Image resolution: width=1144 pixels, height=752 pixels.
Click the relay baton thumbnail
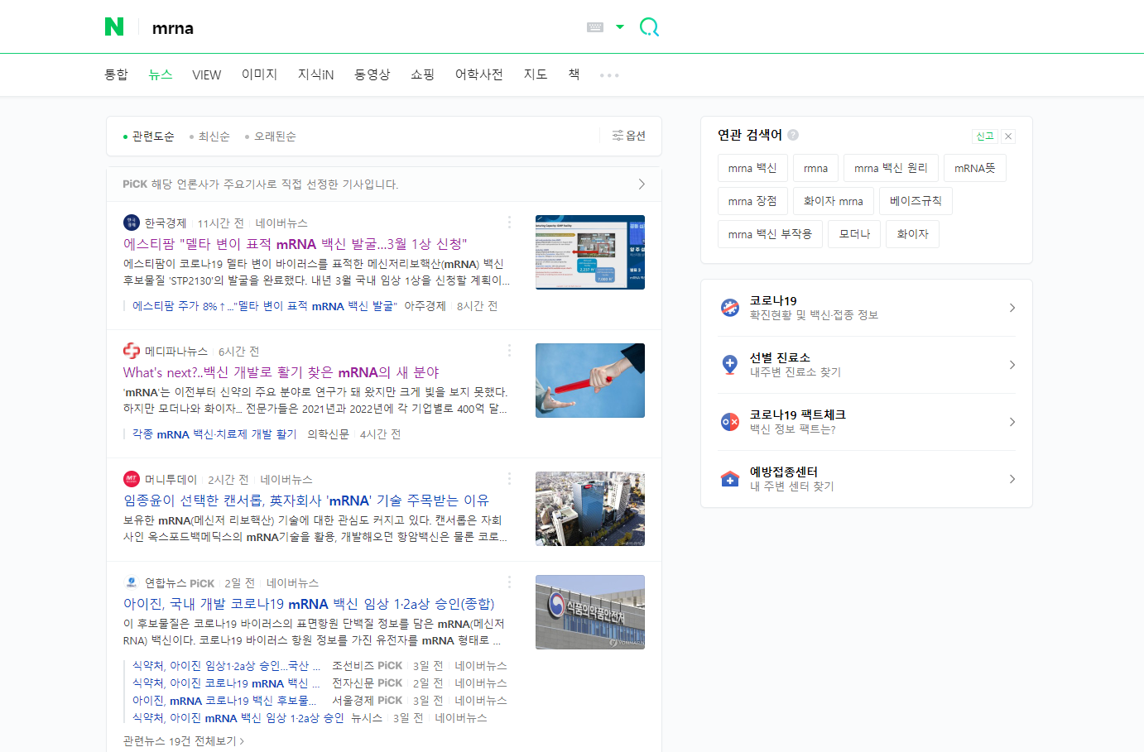coord(590,381)
